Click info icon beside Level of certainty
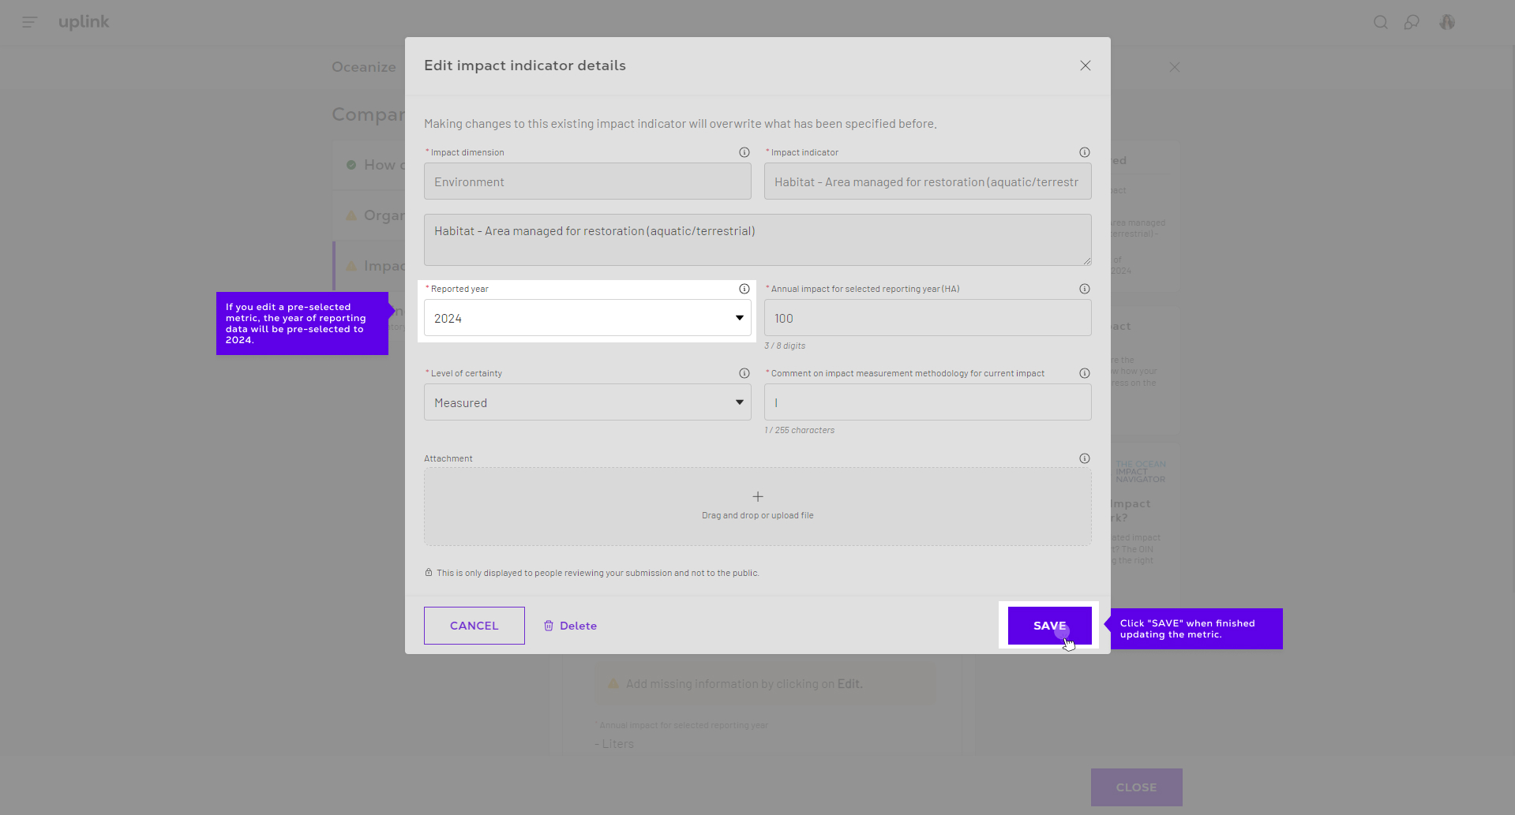This screenshot has height=815, width=1515. pyautogui.click(x=744, y=373)
